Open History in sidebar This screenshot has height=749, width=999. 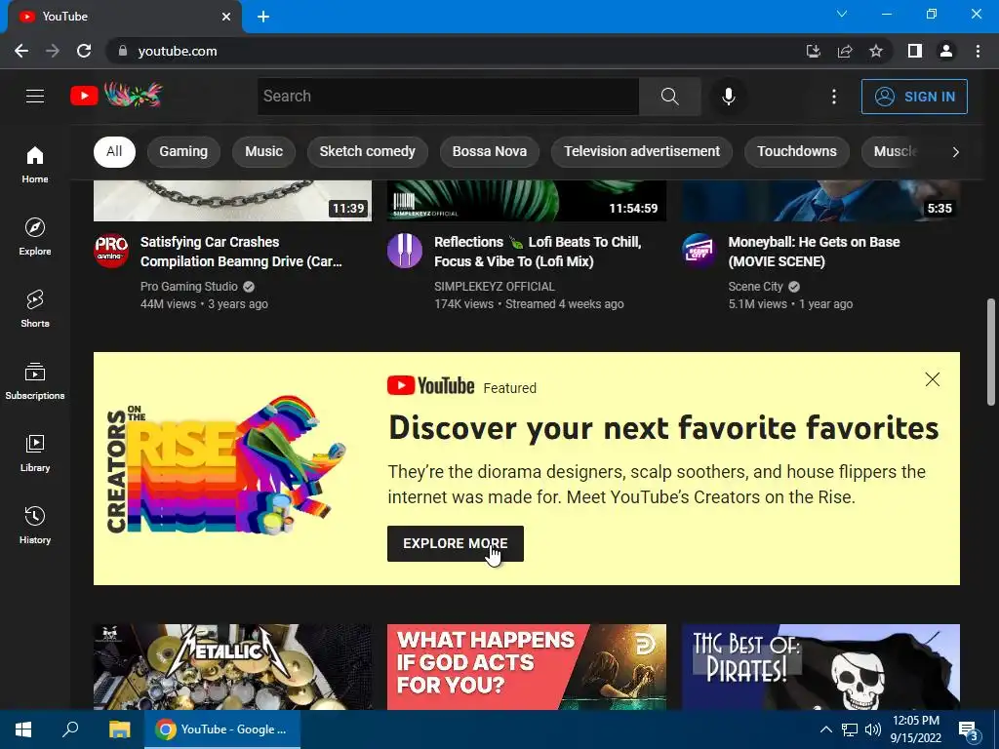35,525
